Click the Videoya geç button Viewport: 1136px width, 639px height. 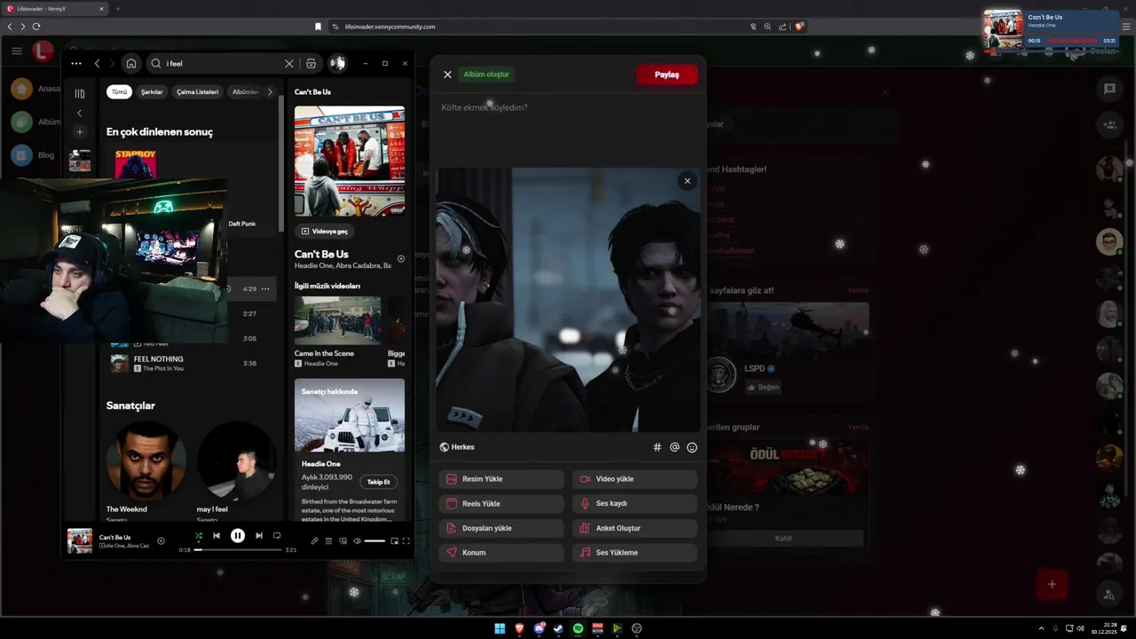point(324,231)
